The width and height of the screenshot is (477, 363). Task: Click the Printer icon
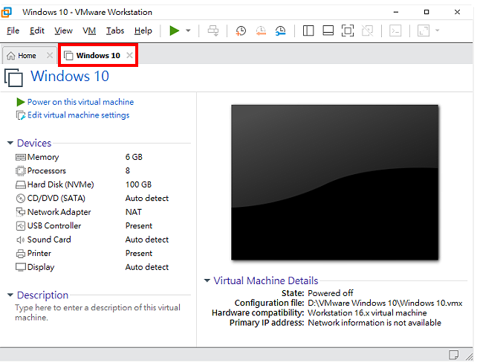click(x=20, y=254)
